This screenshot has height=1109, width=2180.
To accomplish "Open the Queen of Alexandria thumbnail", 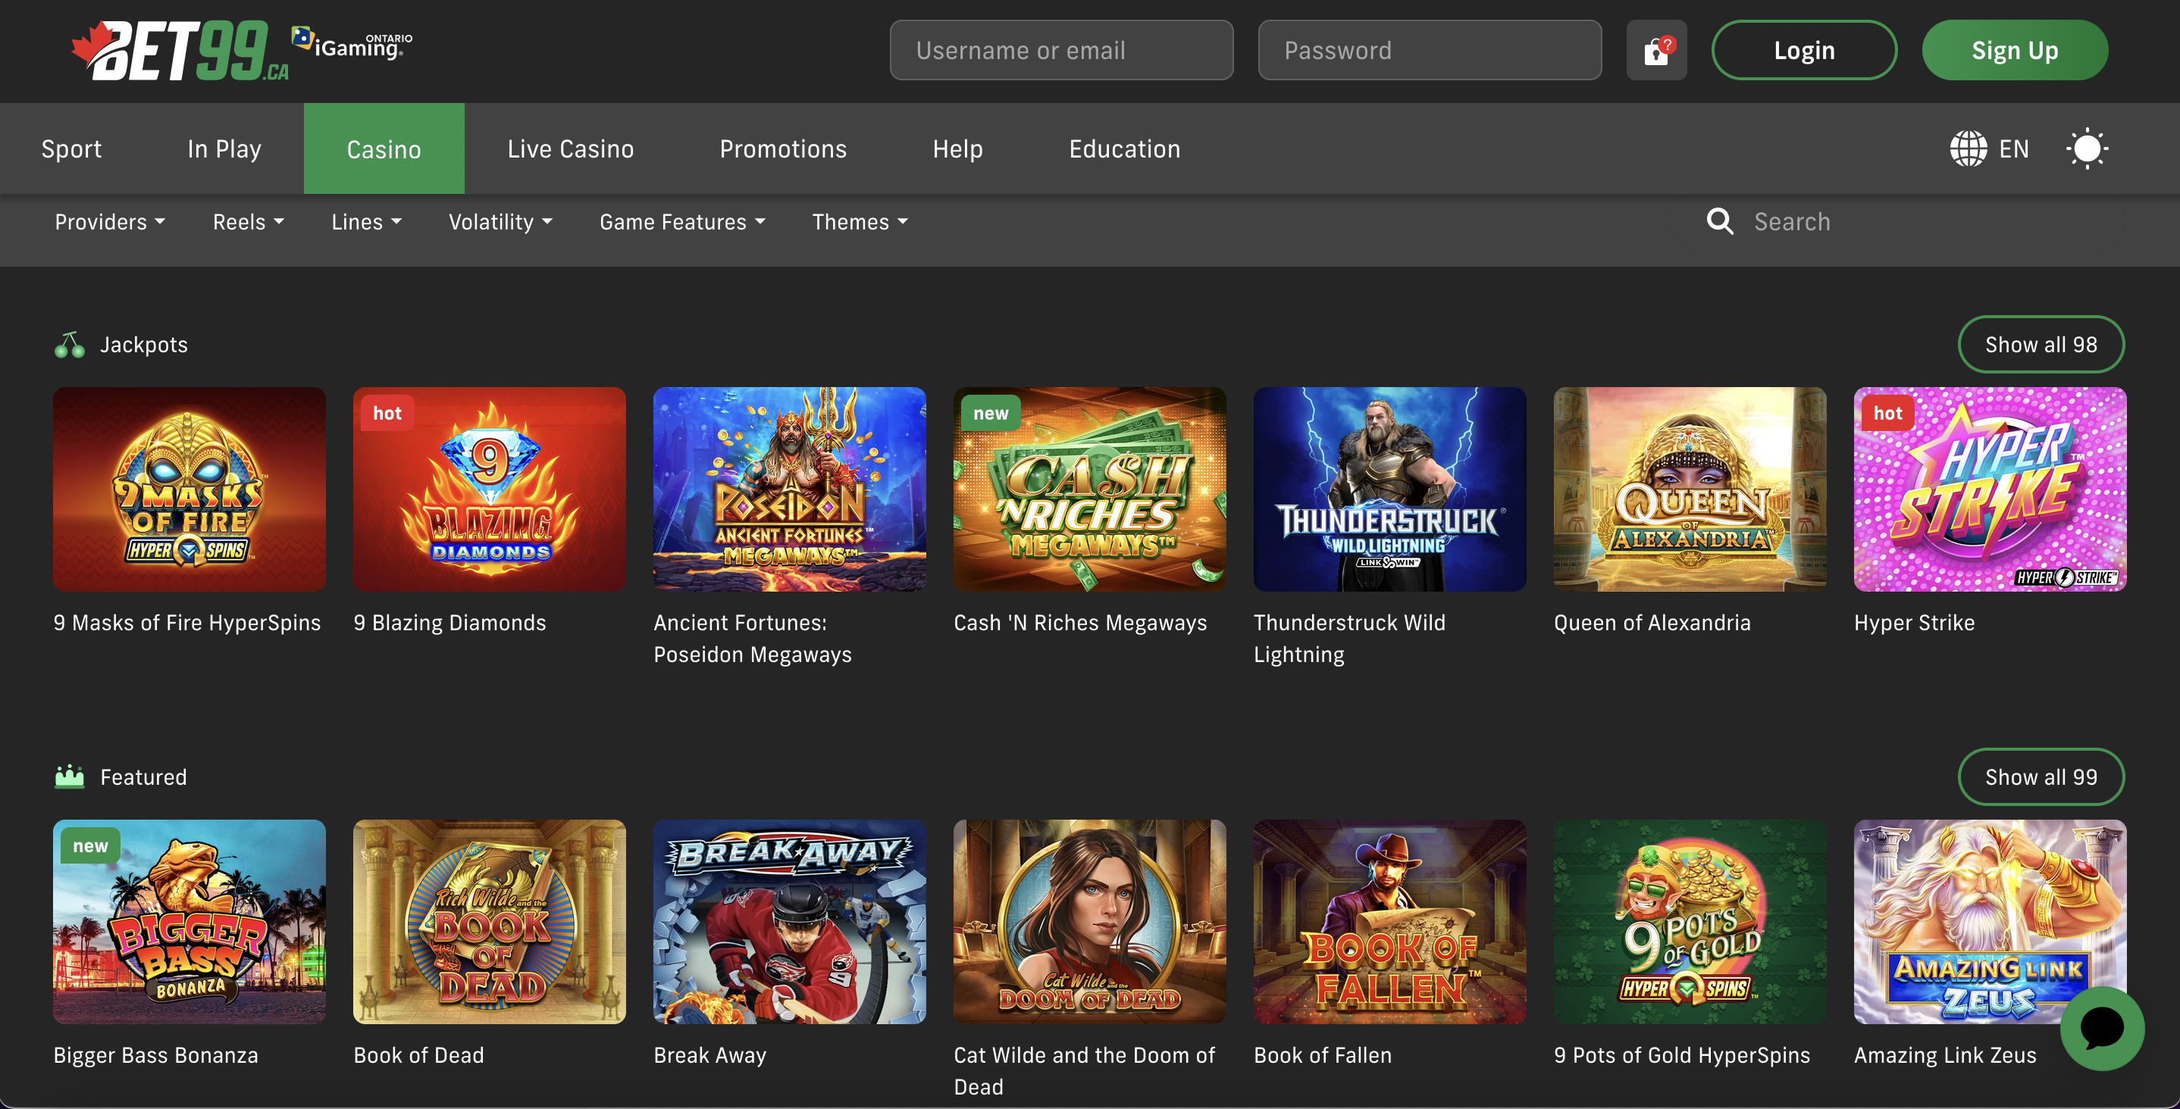I will point(1690,489).
